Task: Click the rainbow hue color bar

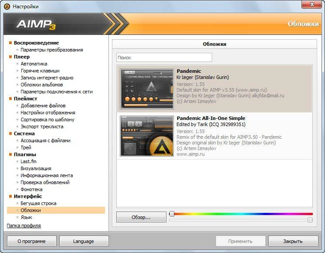Action: tap(241, 214)
